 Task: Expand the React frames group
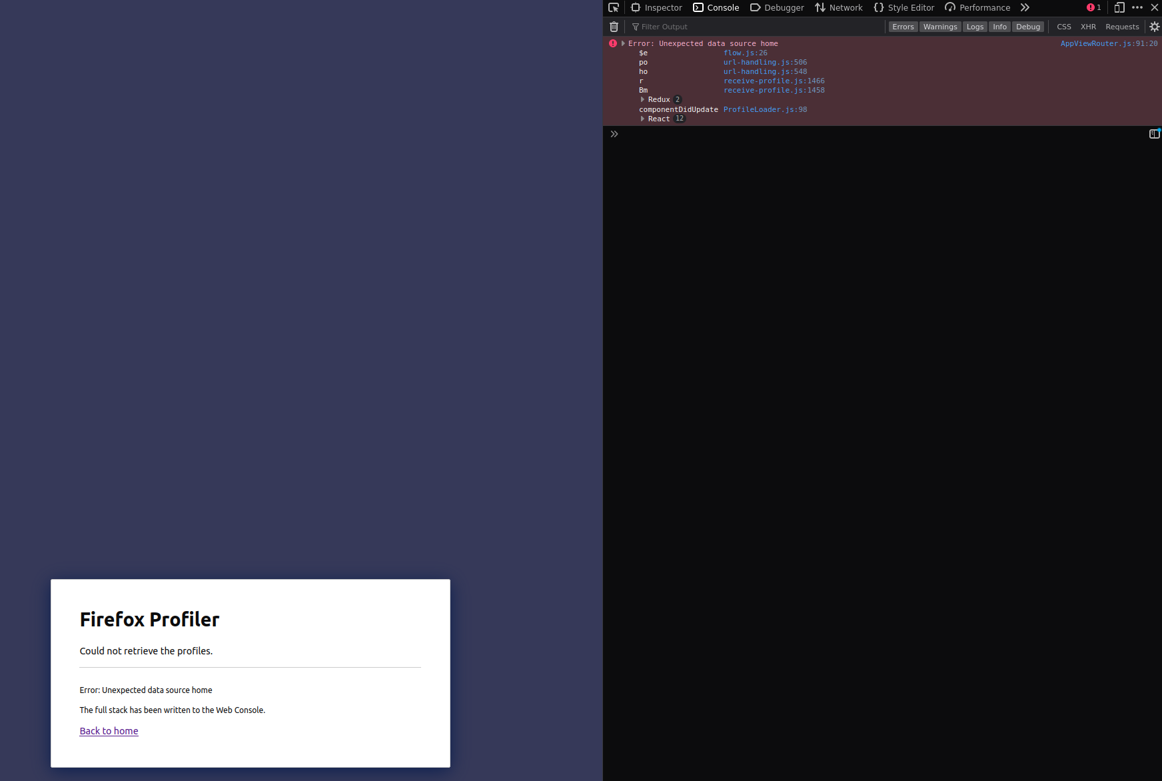tap(642, 119)
